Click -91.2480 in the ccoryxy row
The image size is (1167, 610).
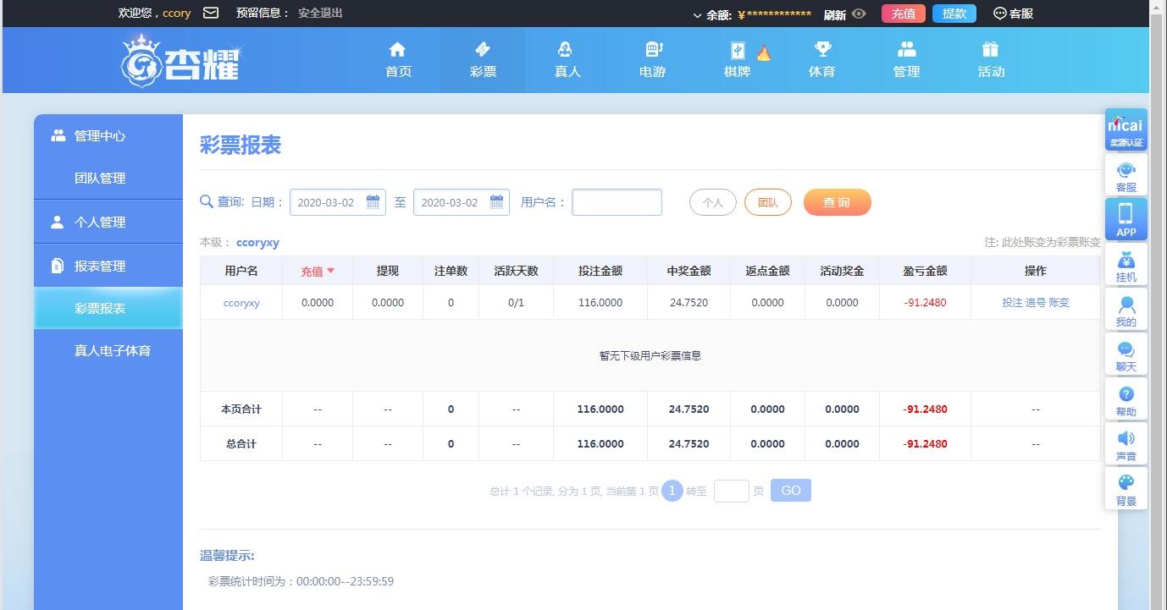(925, 303)
